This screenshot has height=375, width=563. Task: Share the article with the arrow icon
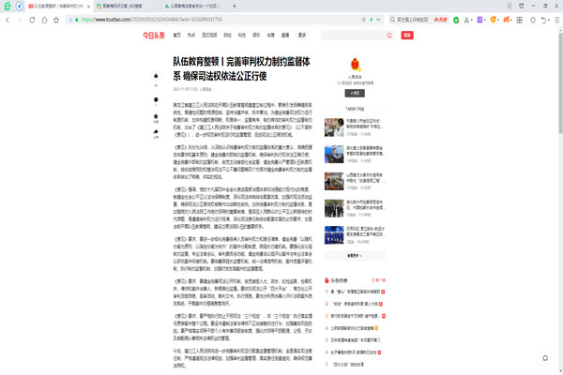(156, 132)
